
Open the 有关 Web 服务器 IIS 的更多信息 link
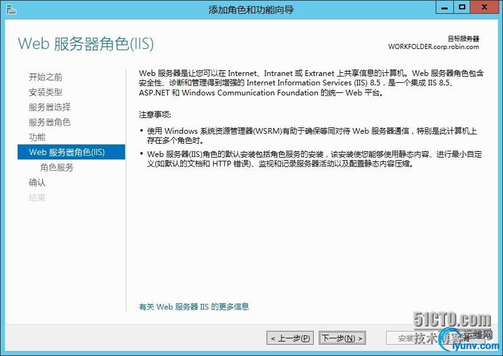pyautogui.click(x=194, y=306)
